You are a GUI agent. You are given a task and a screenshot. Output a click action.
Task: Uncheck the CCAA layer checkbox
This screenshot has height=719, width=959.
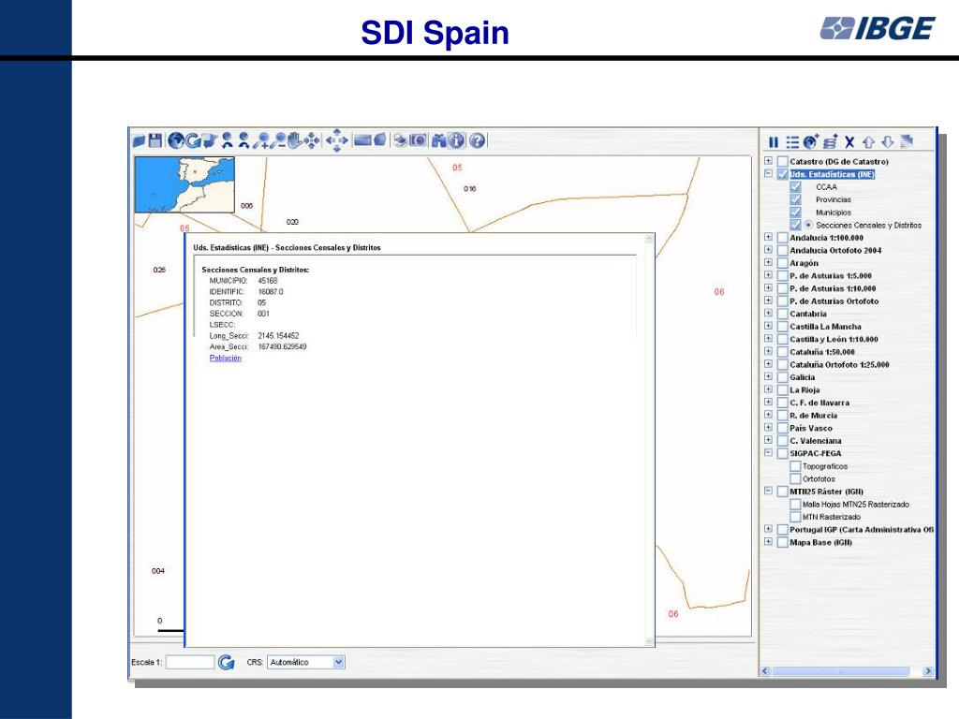[795, 187]
